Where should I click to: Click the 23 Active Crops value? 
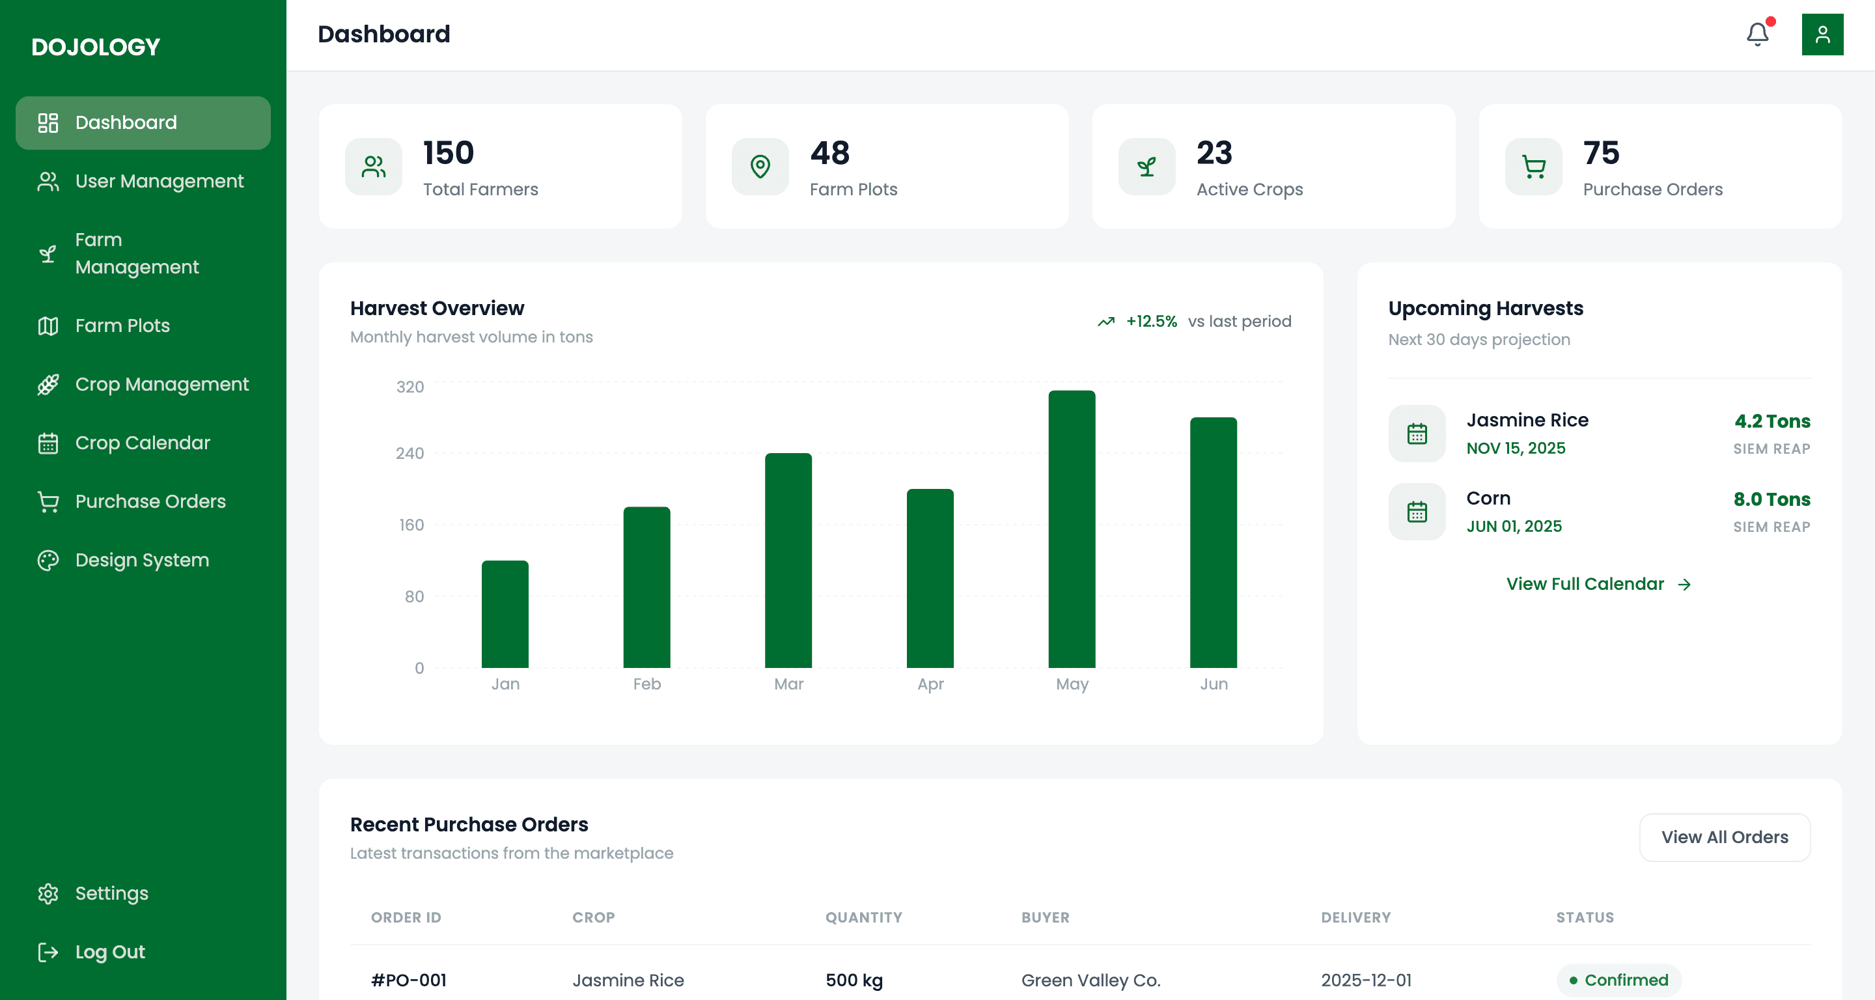point(1214,153)
